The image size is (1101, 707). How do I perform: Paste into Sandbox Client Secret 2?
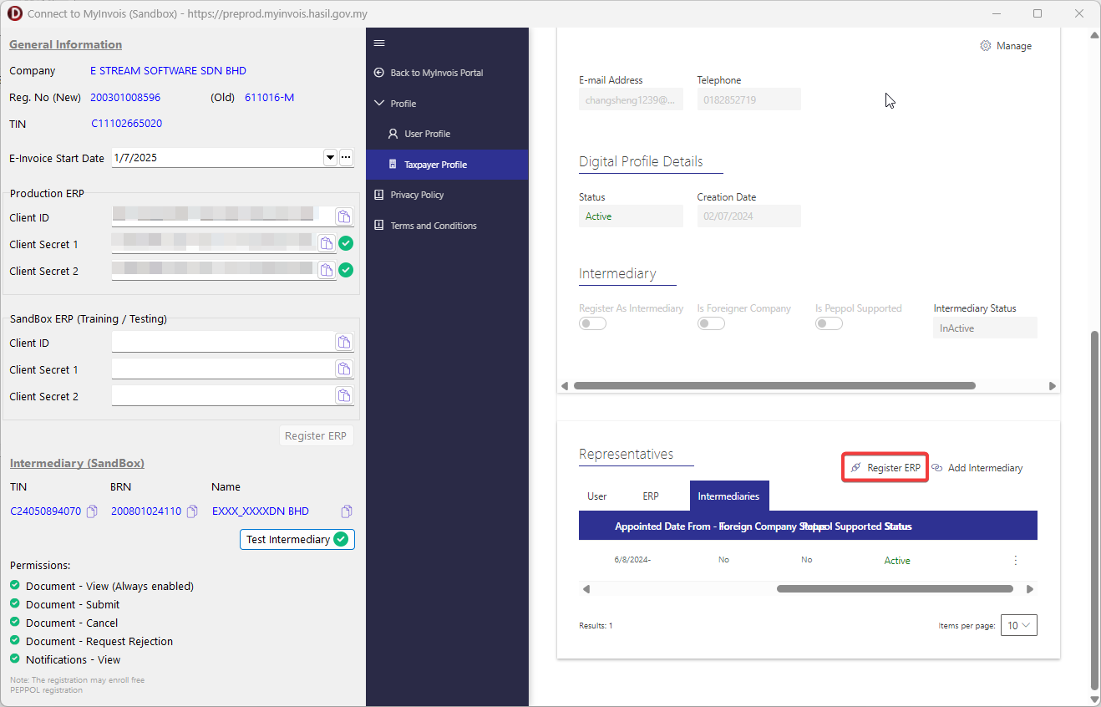coord(343,396)
